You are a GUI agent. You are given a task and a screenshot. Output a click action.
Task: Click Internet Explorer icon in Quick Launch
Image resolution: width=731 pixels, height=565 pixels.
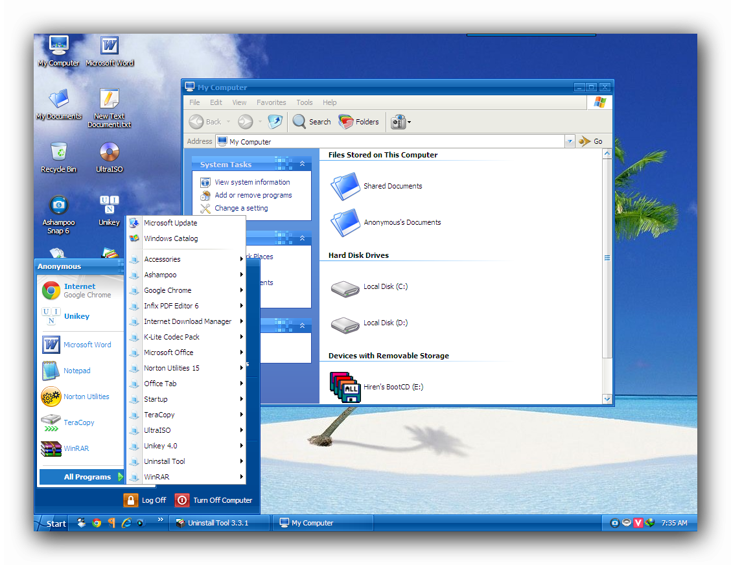click(x=126, y=523)
